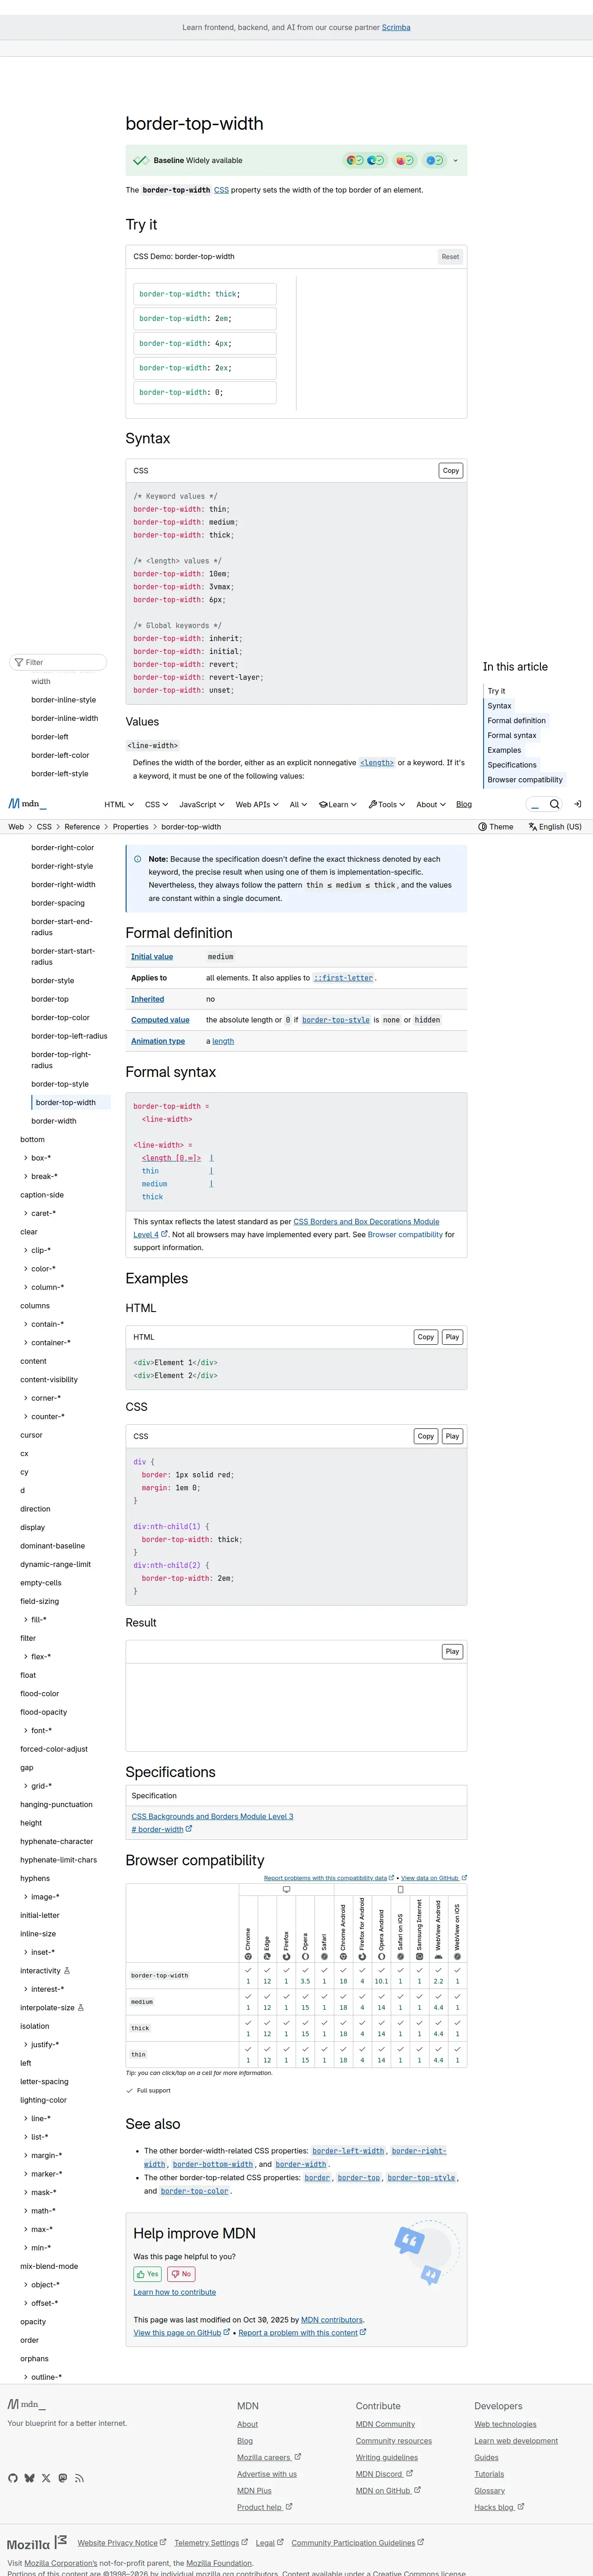Click the MDN logo in header
Image resolution: width=593 pixels, height=2576 pixels.
(27, 804)
